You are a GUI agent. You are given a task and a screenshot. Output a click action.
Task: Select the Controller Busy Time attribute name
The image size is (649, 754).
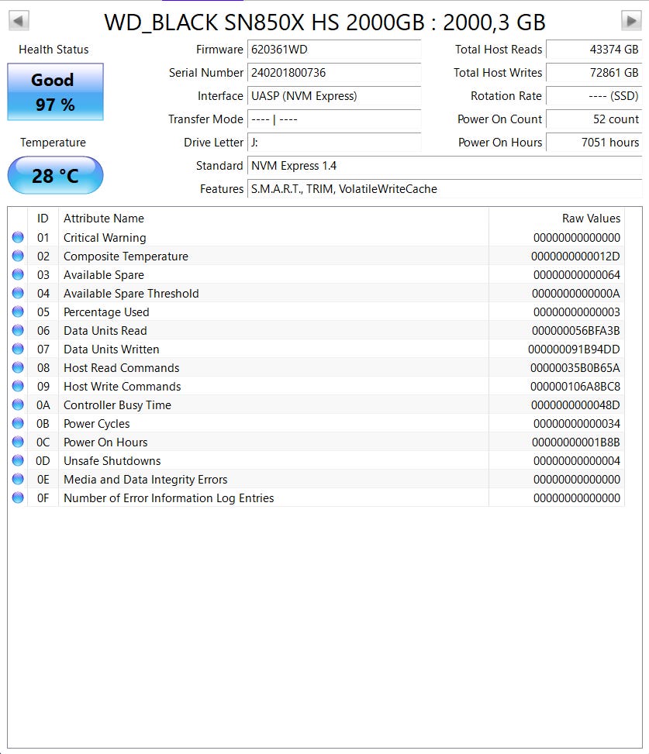[117, 405]
